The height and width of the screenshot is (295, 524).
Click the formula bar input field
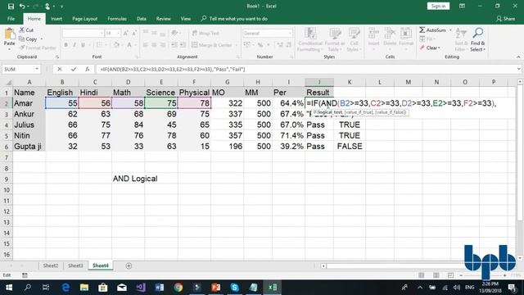[305, 69]
